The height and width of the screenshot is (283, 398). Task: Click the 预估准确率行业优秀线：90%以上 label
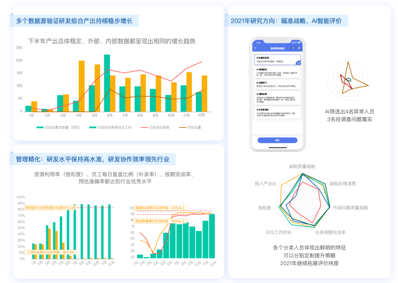point(160,221)
